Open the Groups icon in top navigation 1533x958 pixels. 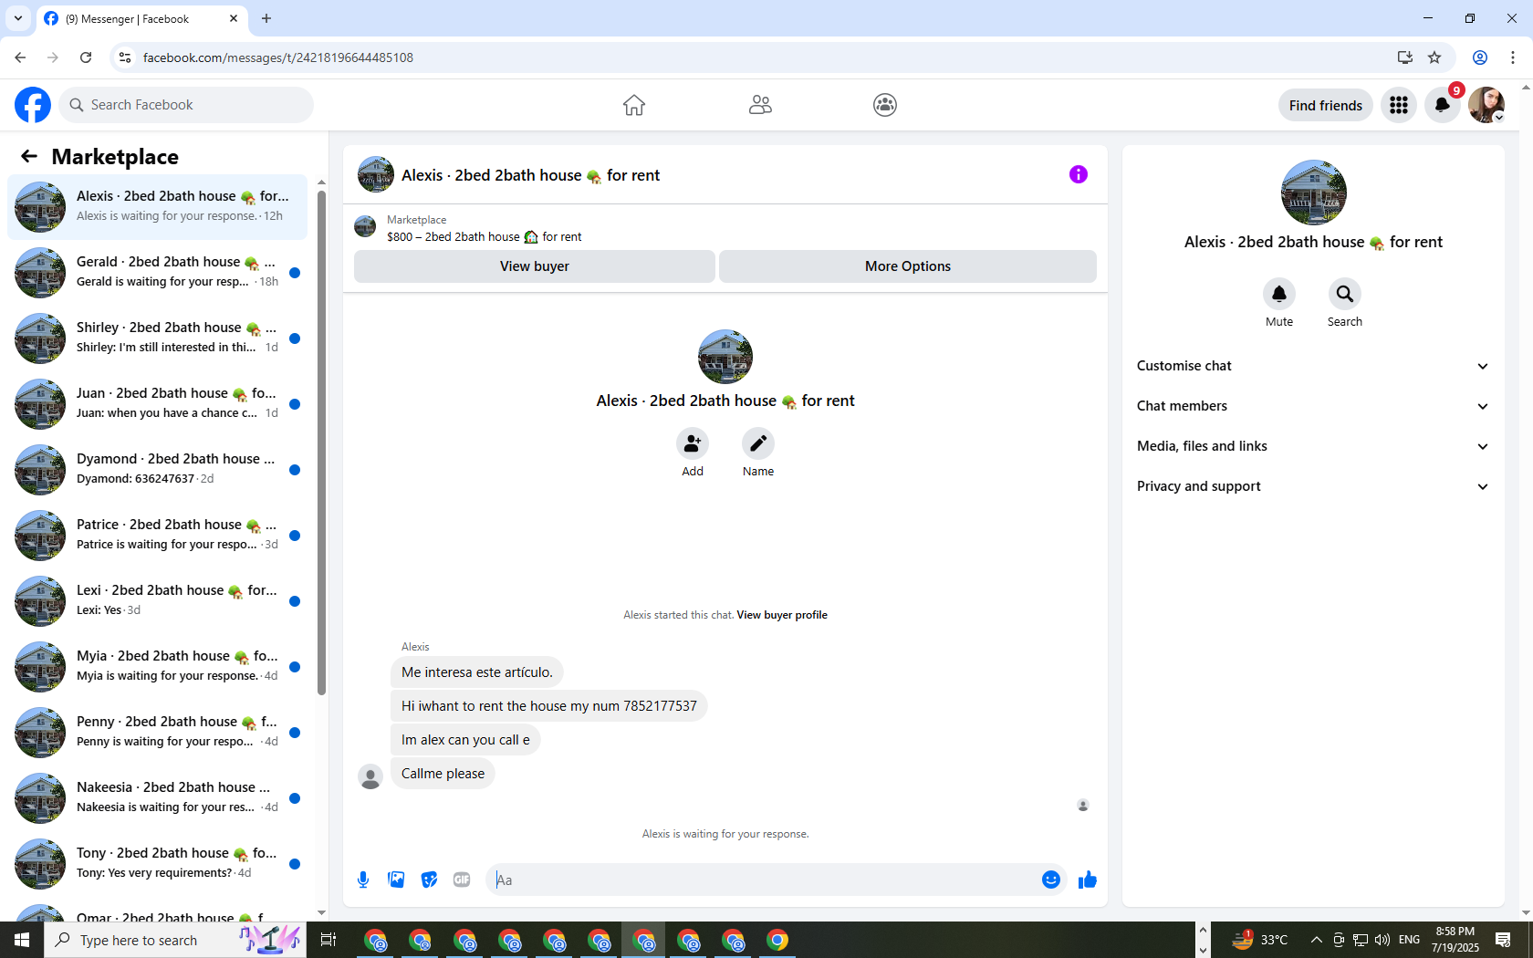pos(885,105)
